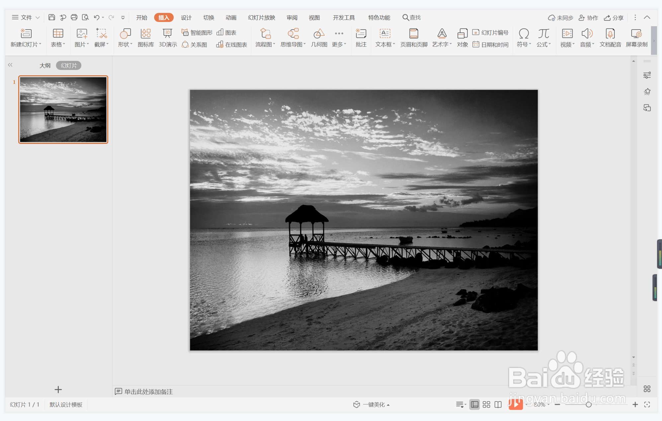The width and height of the screenshot is (662, 421).
Task: Select slide 1 thumbnail
Action: coord(63,109)
